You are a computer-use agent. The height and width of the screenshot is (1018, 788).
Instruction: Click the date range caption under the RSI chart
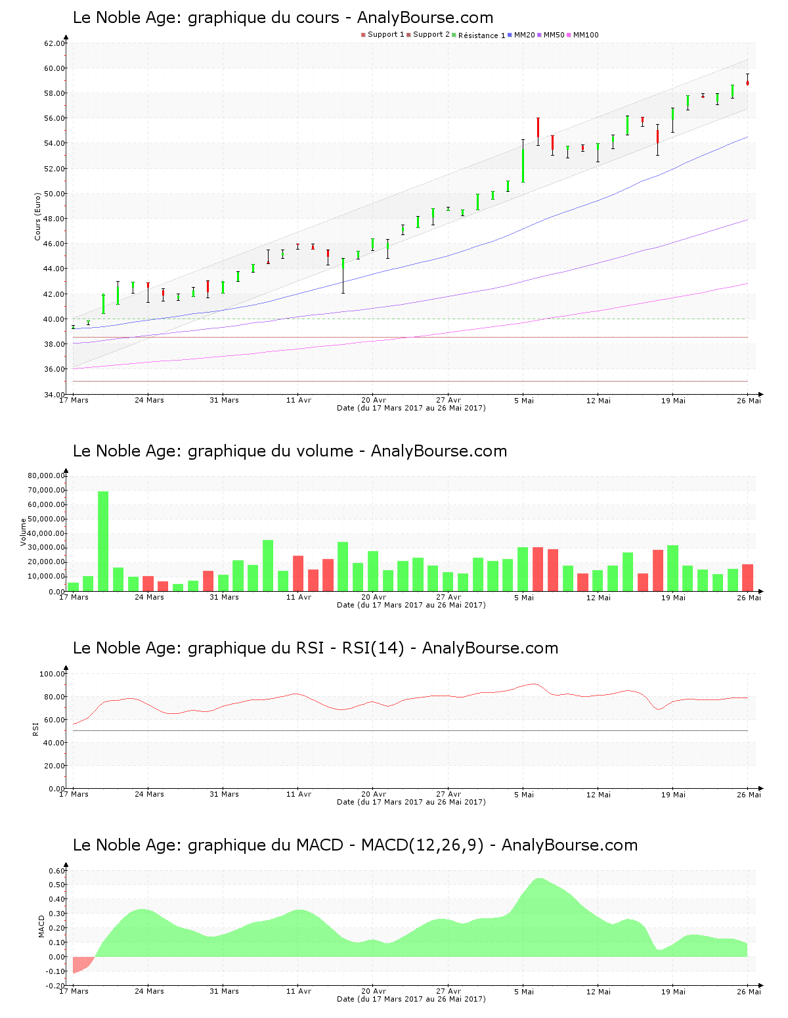point(411,802)
